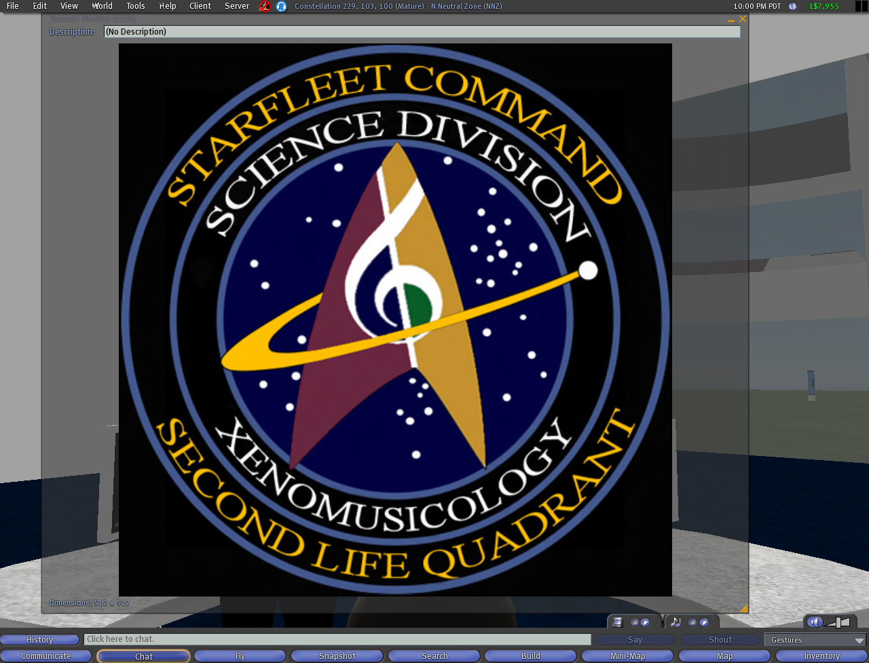This screenshot has width=869, height=663.
Task: Open the View menu
Action: pos(69,6)
